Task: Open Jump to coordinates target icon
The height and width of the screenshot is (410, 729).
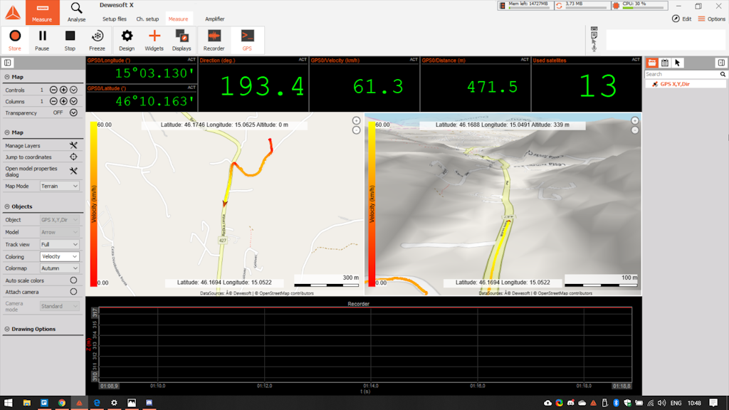Action: click(x=73, y=157)
